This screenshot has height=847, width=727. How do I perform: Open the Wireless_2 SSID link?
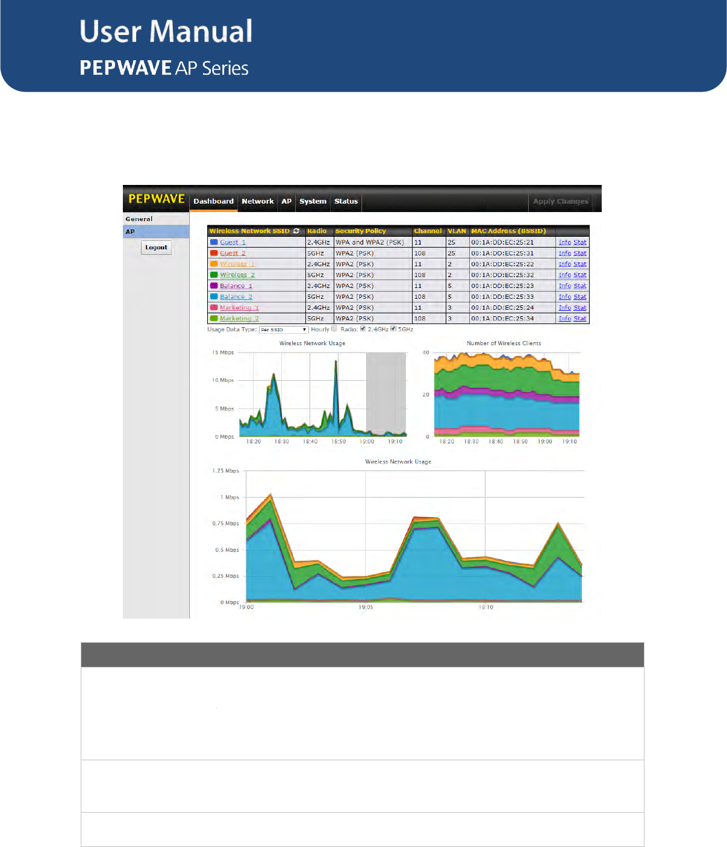237,275
